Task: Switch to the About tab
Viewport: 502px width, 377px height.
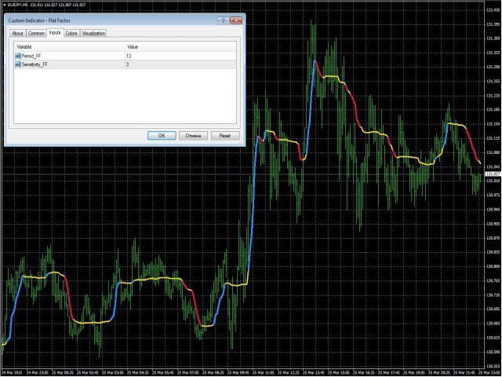Action: [x=17, y=34]
